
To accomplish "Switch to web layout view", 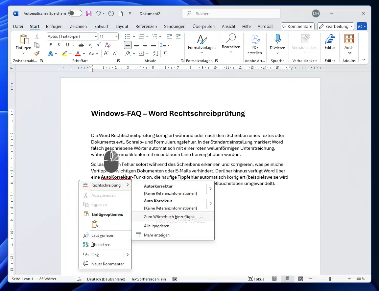I will (x=300, y=279).
